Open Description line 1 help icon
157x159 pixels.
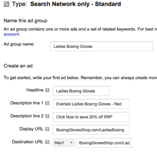pos(47,103)
